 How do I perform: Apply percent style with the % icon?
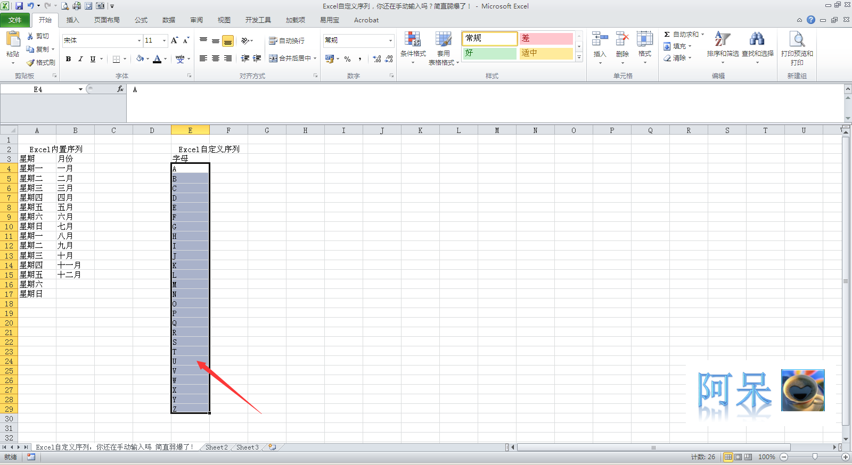(347, 59)
